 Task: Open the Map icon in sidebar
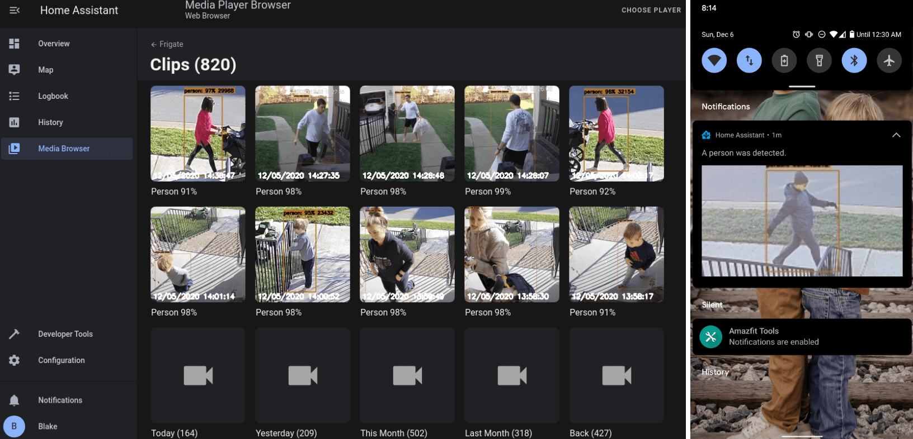pyautogui.click(x=15, y=70)
